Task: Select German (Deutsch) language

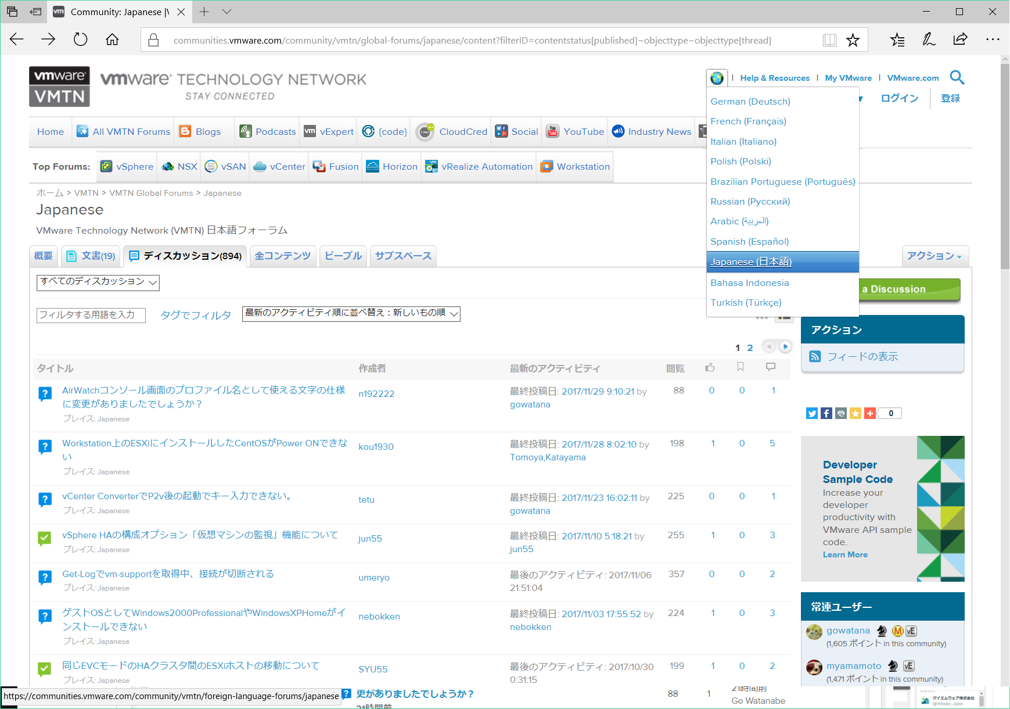Action: tap(750, 101)
